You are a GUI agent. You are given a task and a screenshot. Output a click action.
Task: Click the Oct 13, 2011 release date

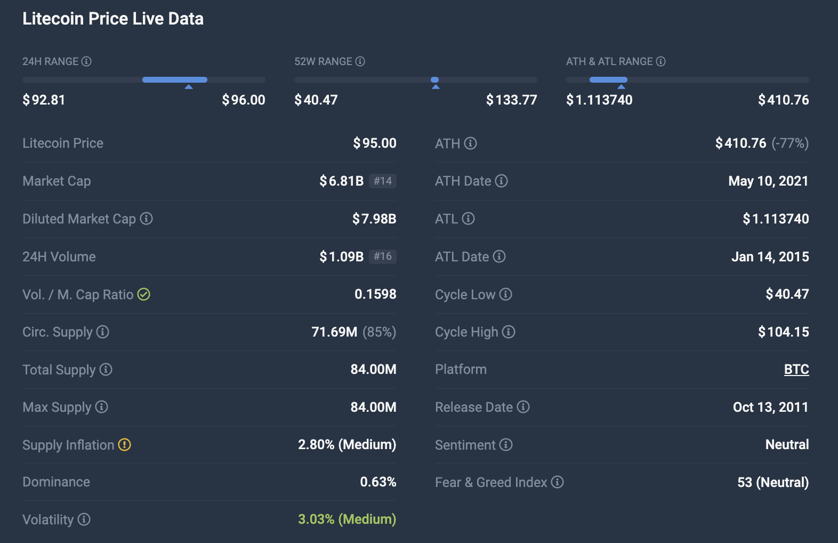coord(771,407)
